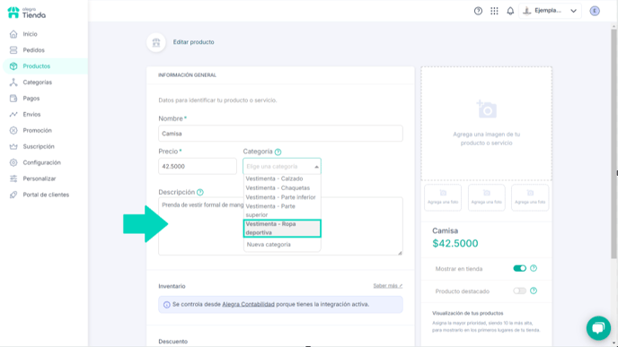The height and width of the screenshot is (347, 618).
Task: Click the store icon beside Editar producto
Action: [156, 42]
